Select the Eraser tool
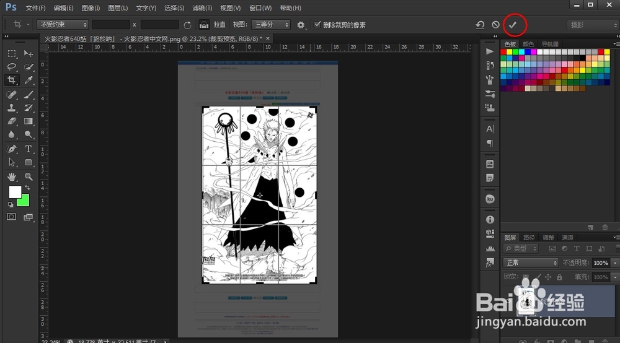This screenshot has width=620, height=343. 12,121
